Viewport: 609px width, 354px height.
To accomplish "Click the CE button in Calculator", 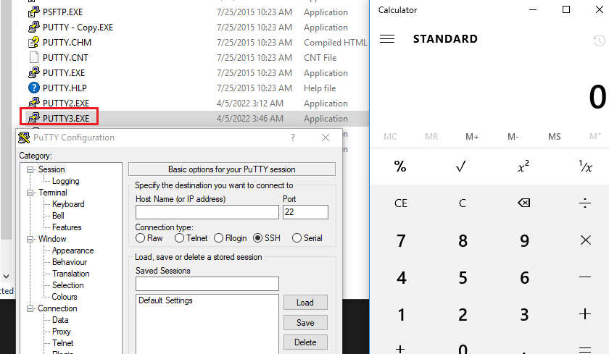I will (401, 203).
